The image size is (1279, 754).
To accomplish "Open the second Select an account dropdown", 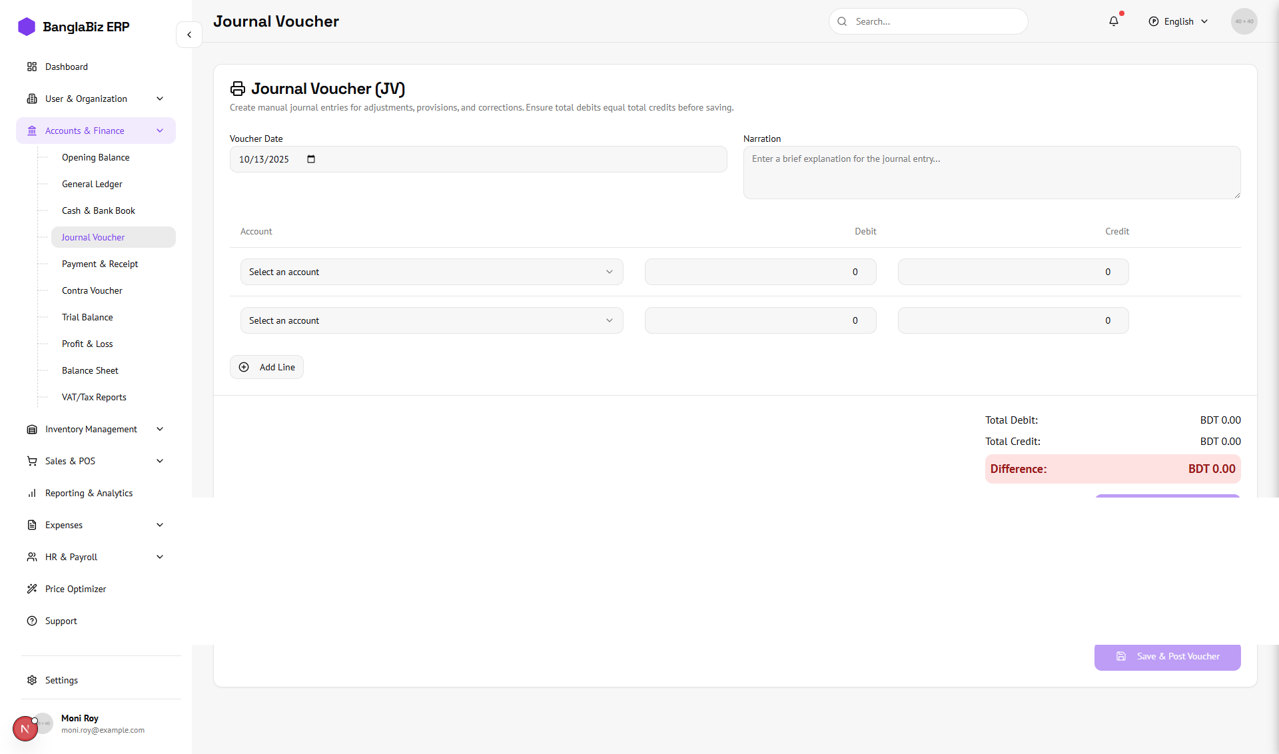I will [431, 320].
